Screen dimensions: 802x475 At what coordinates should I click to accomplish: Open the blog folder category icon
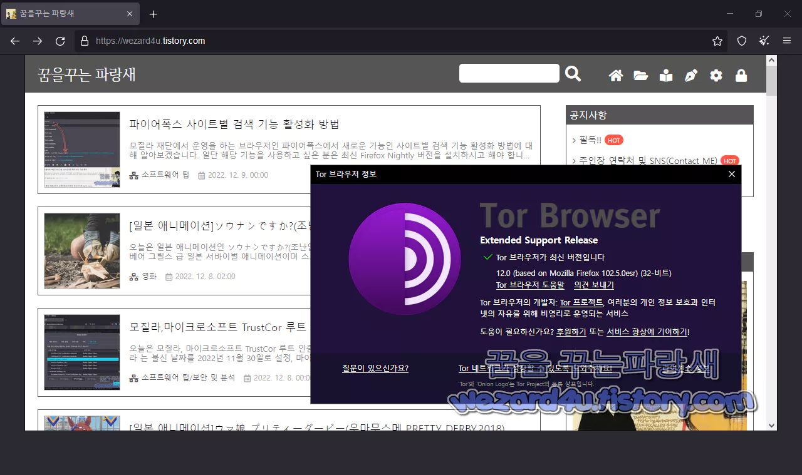[x=640, y=76]
